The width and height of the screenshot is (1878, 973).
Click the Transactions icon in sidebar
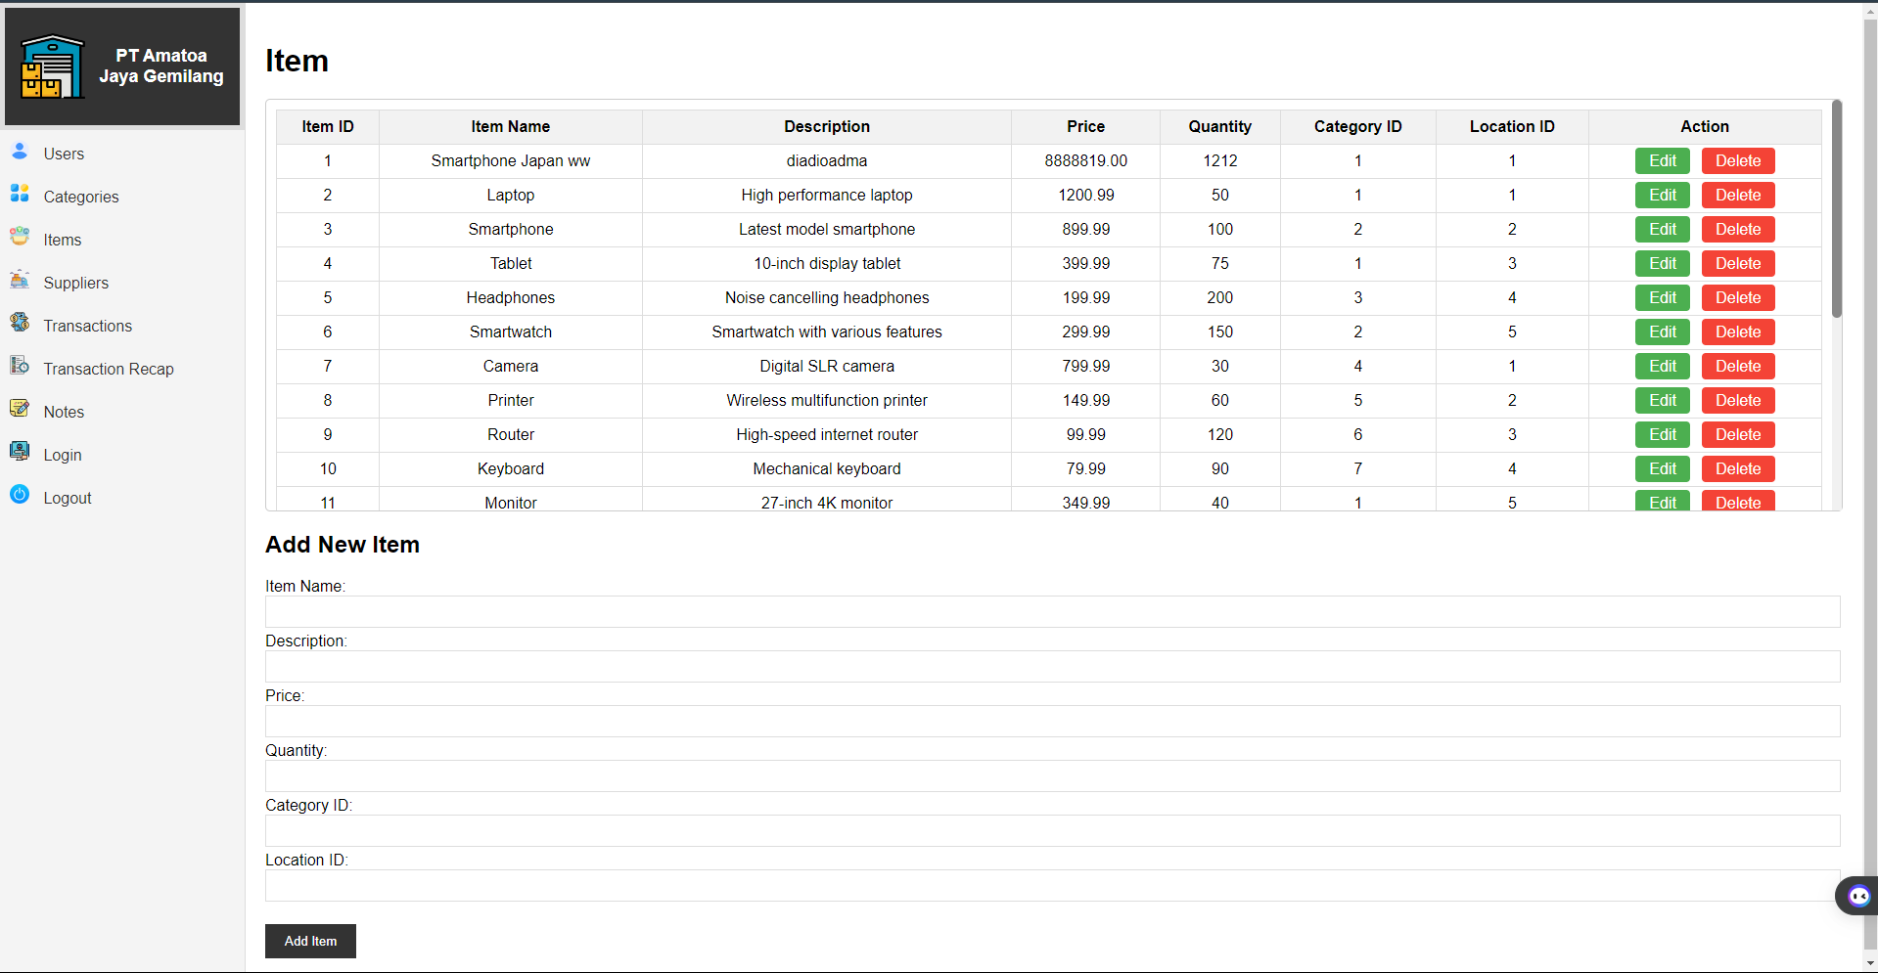coord(20,323)
